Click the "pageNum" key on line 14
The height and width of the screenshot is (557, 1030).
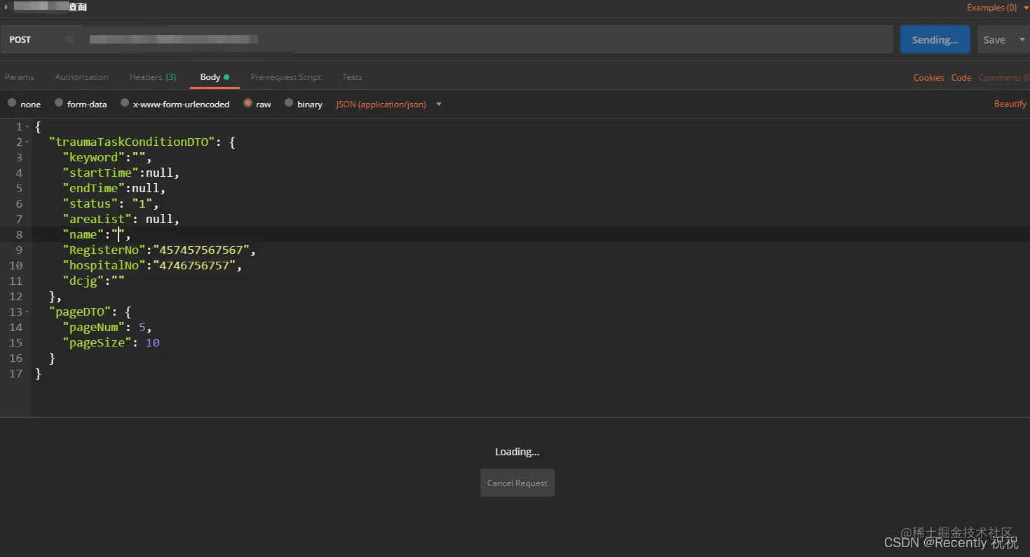[94, 327]
